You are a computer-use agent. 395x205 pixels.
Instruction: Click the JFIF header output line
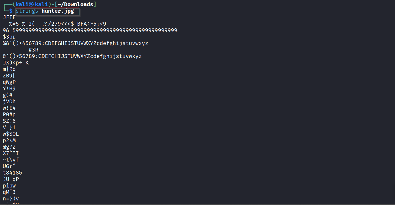click(x=9, y=18)
